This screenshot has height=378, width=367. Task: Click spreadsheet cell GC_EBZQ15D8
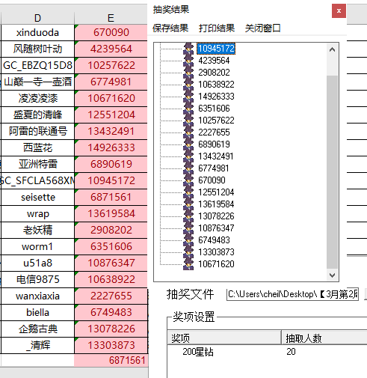37,65
